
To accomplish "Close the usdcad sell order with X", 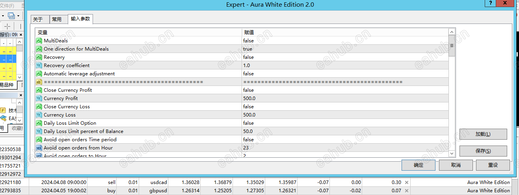I will tap(407, 182).
